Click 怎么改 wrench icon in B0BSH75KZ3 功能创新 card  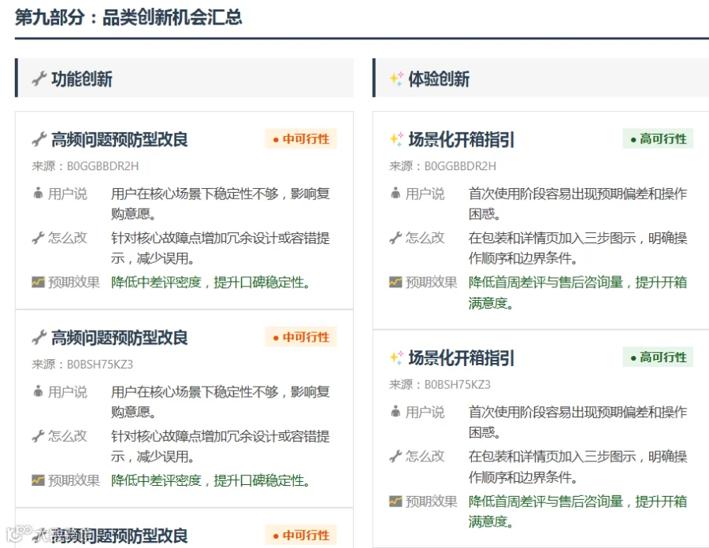(38, 436)
